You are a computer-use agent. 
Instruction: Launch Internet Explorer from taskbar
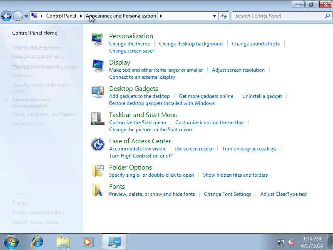click(x=37, y=242)
